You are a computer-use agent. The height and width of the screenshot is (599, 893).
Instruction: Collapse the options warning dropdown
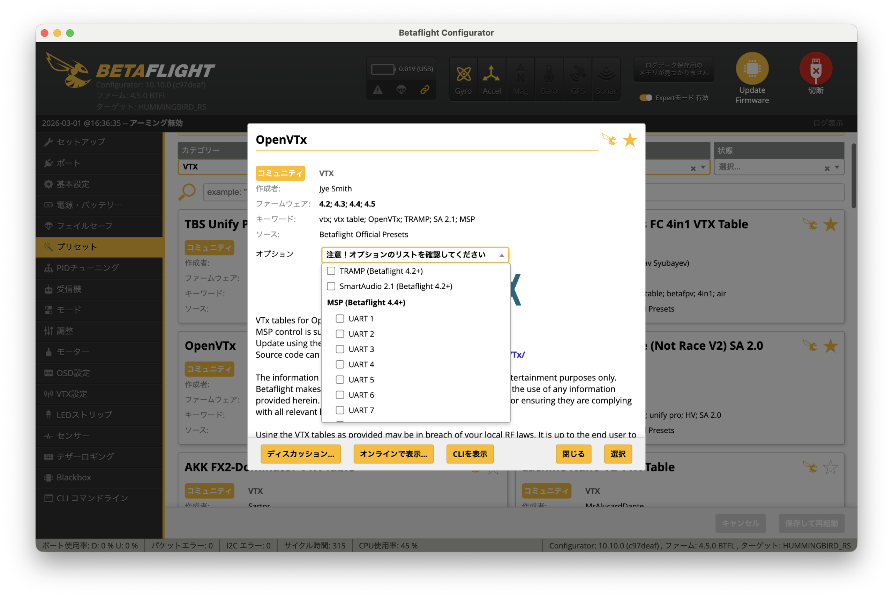(501, 255)
